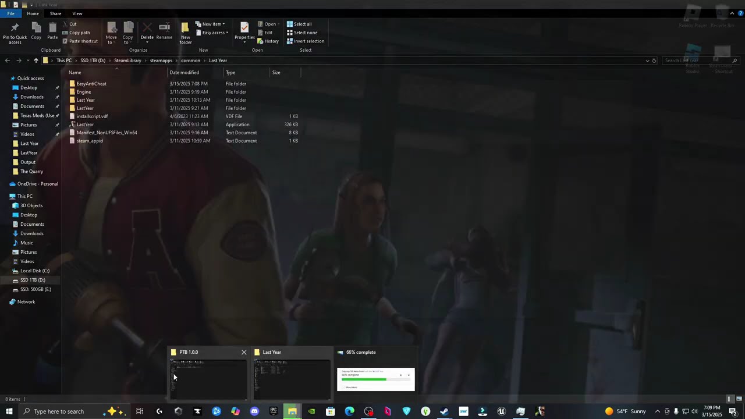
Task: Switch to details view button
Action: [729, 399]
